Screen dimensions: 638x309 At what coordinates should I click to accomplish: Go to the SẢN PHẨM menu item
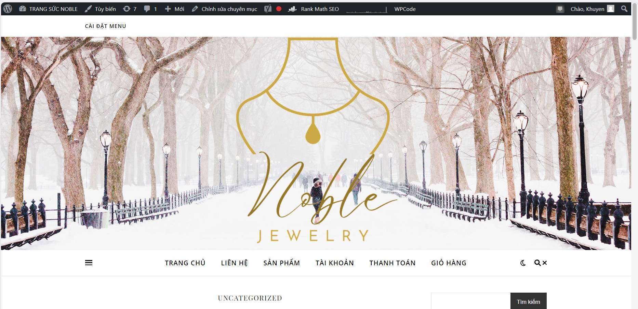(x=282, y=263)
